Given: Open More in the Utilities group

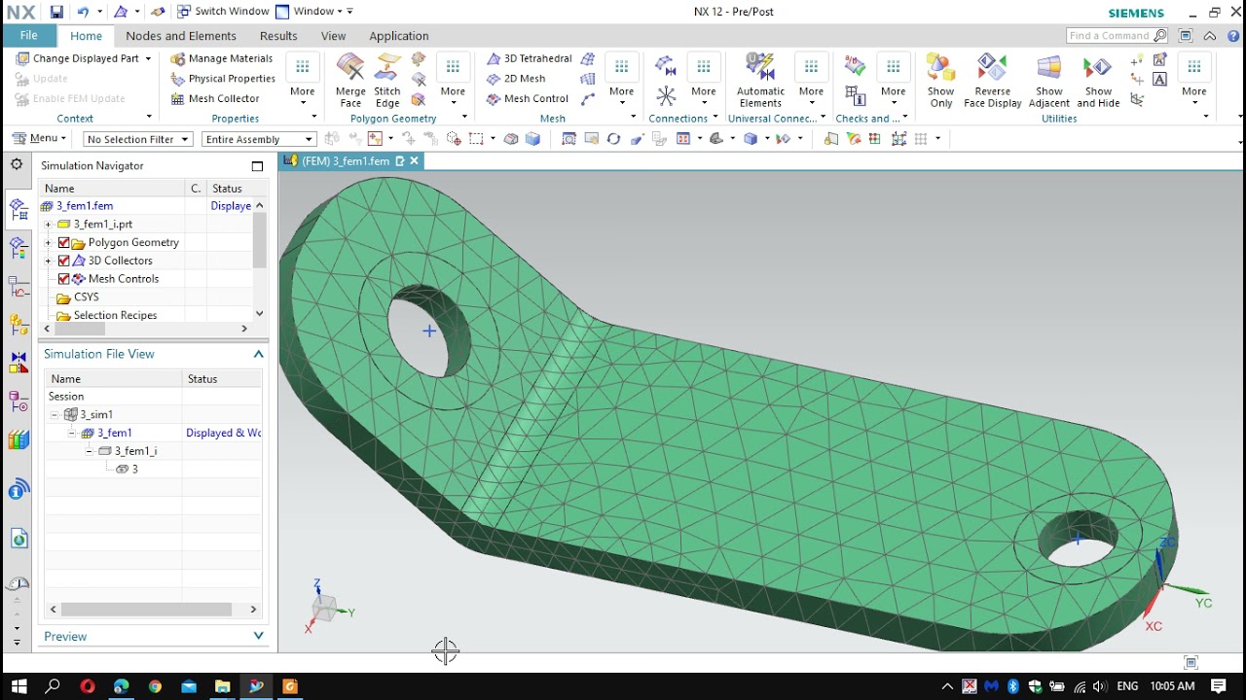Looking at the screenshot, I should point(1194,81).
